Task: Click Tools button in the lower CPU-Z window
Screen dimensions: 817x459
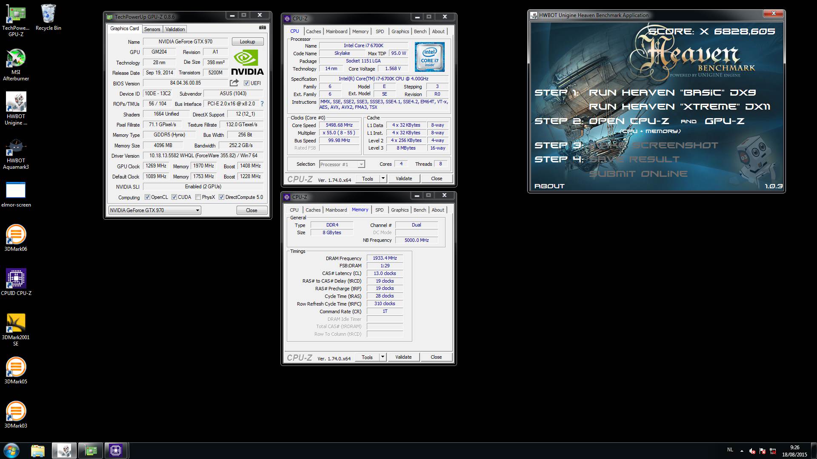Action: pyautogui.click(x=367, y=357)
